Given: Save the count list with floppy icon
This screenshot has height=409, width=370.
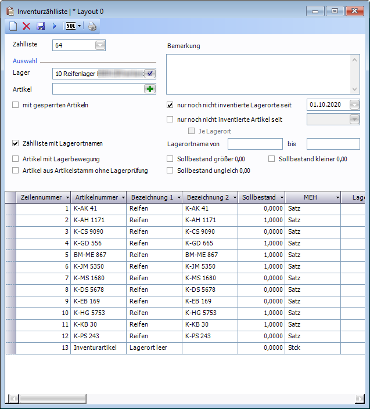Looking at the screenshot, I should tap(41, 26).
